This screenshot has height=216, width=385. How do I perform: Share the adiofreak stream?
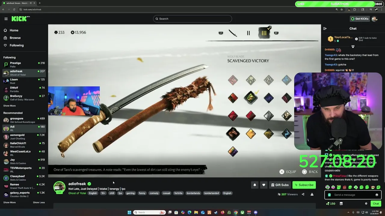point(303,194)
